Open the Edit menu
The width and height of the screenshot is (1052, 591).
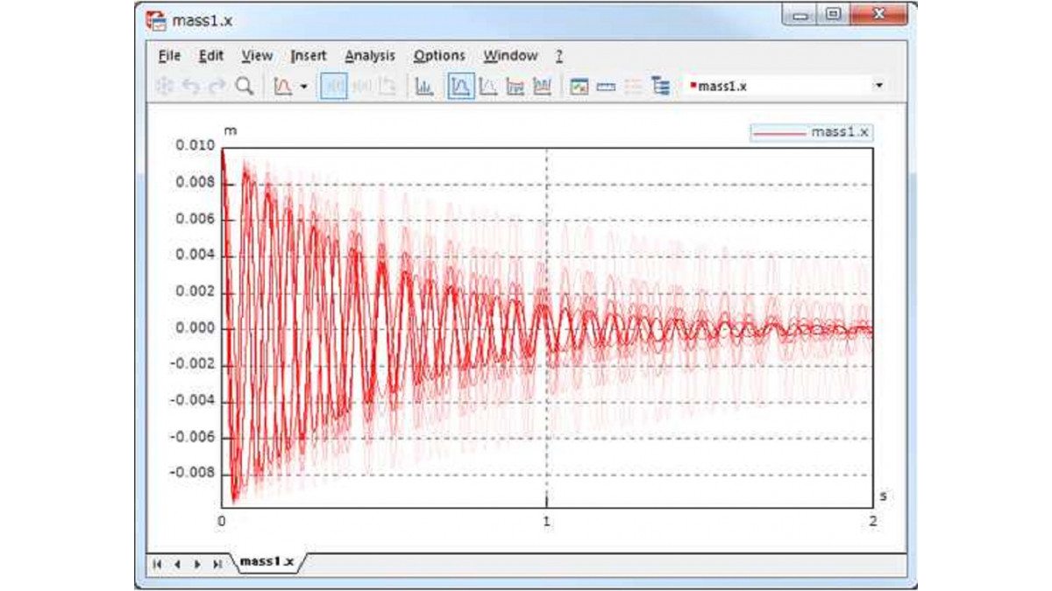click(x=211, y=55)
